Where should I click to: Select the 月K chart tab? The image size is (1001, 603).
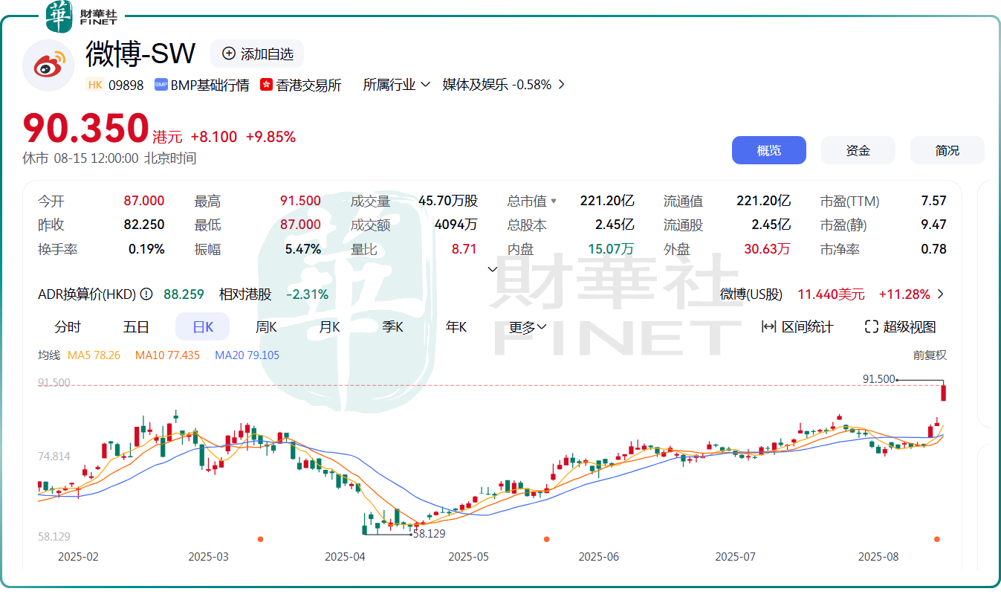click(329, 326)
